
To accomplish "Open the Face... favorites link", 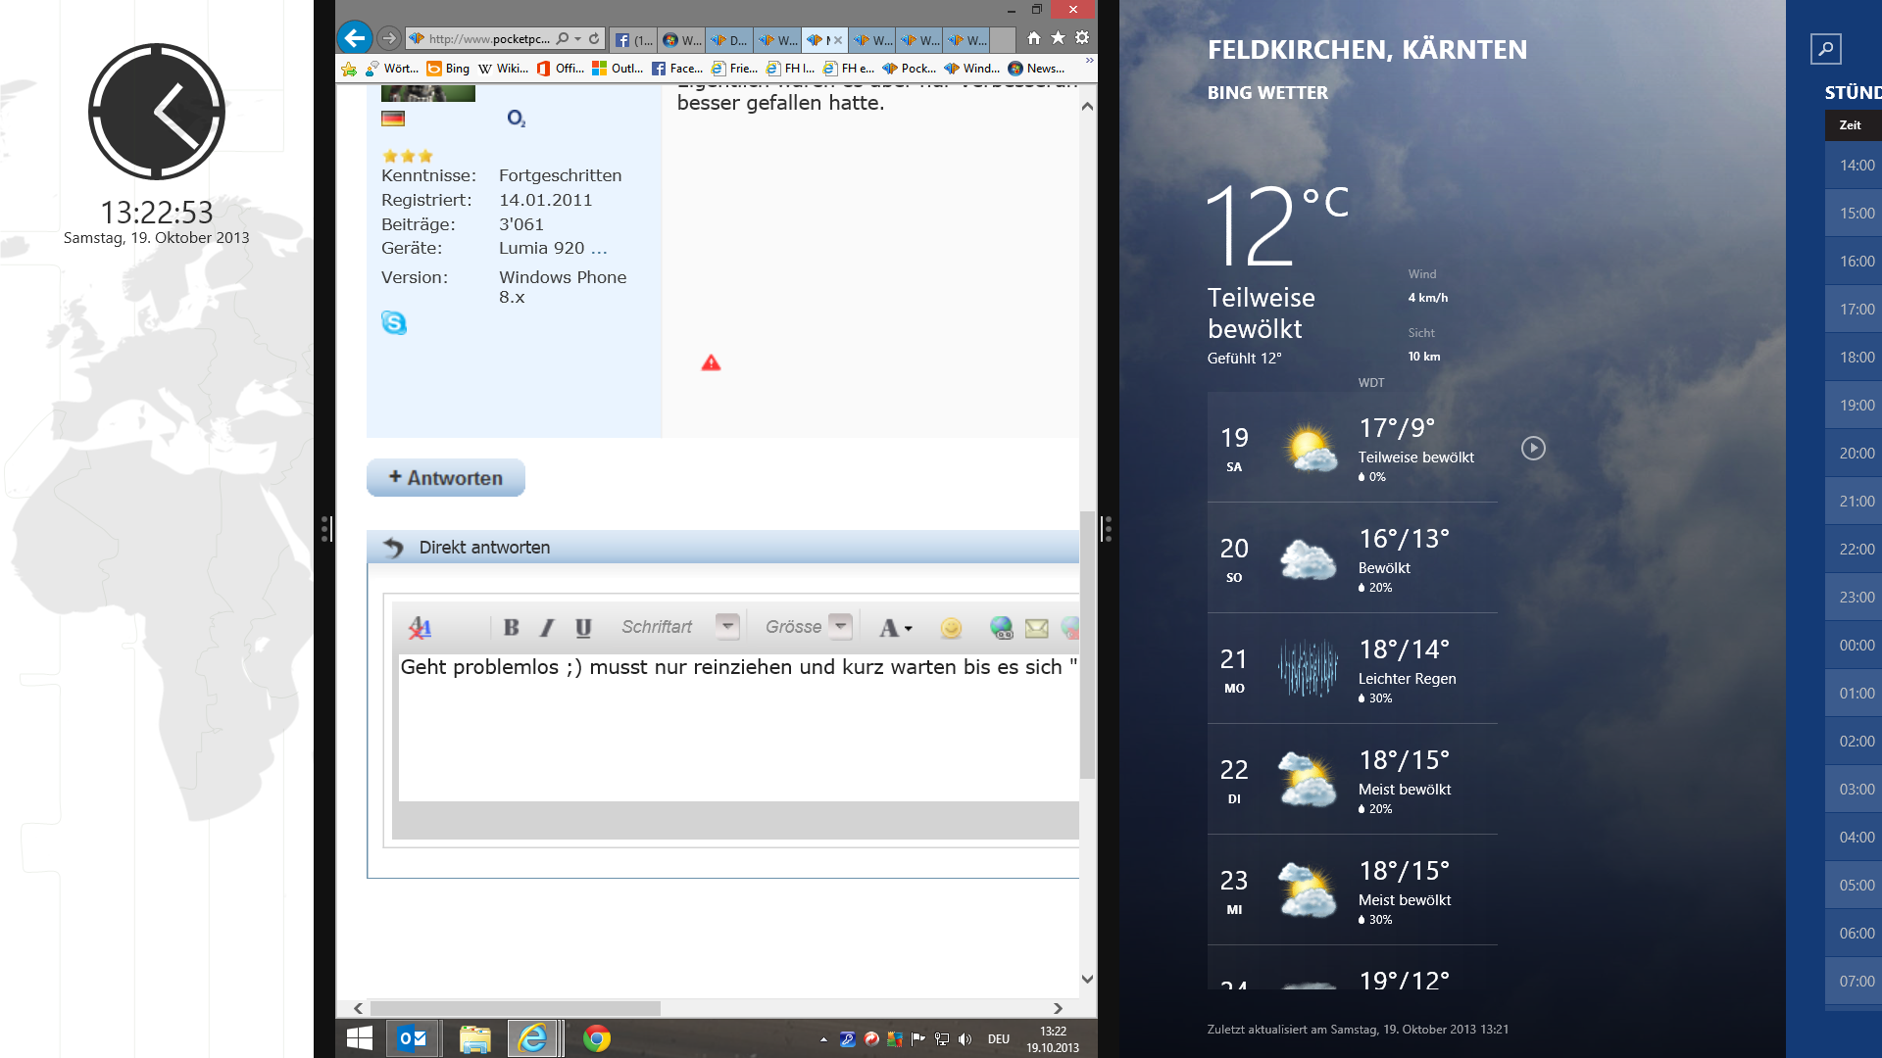I will [677, 69].
